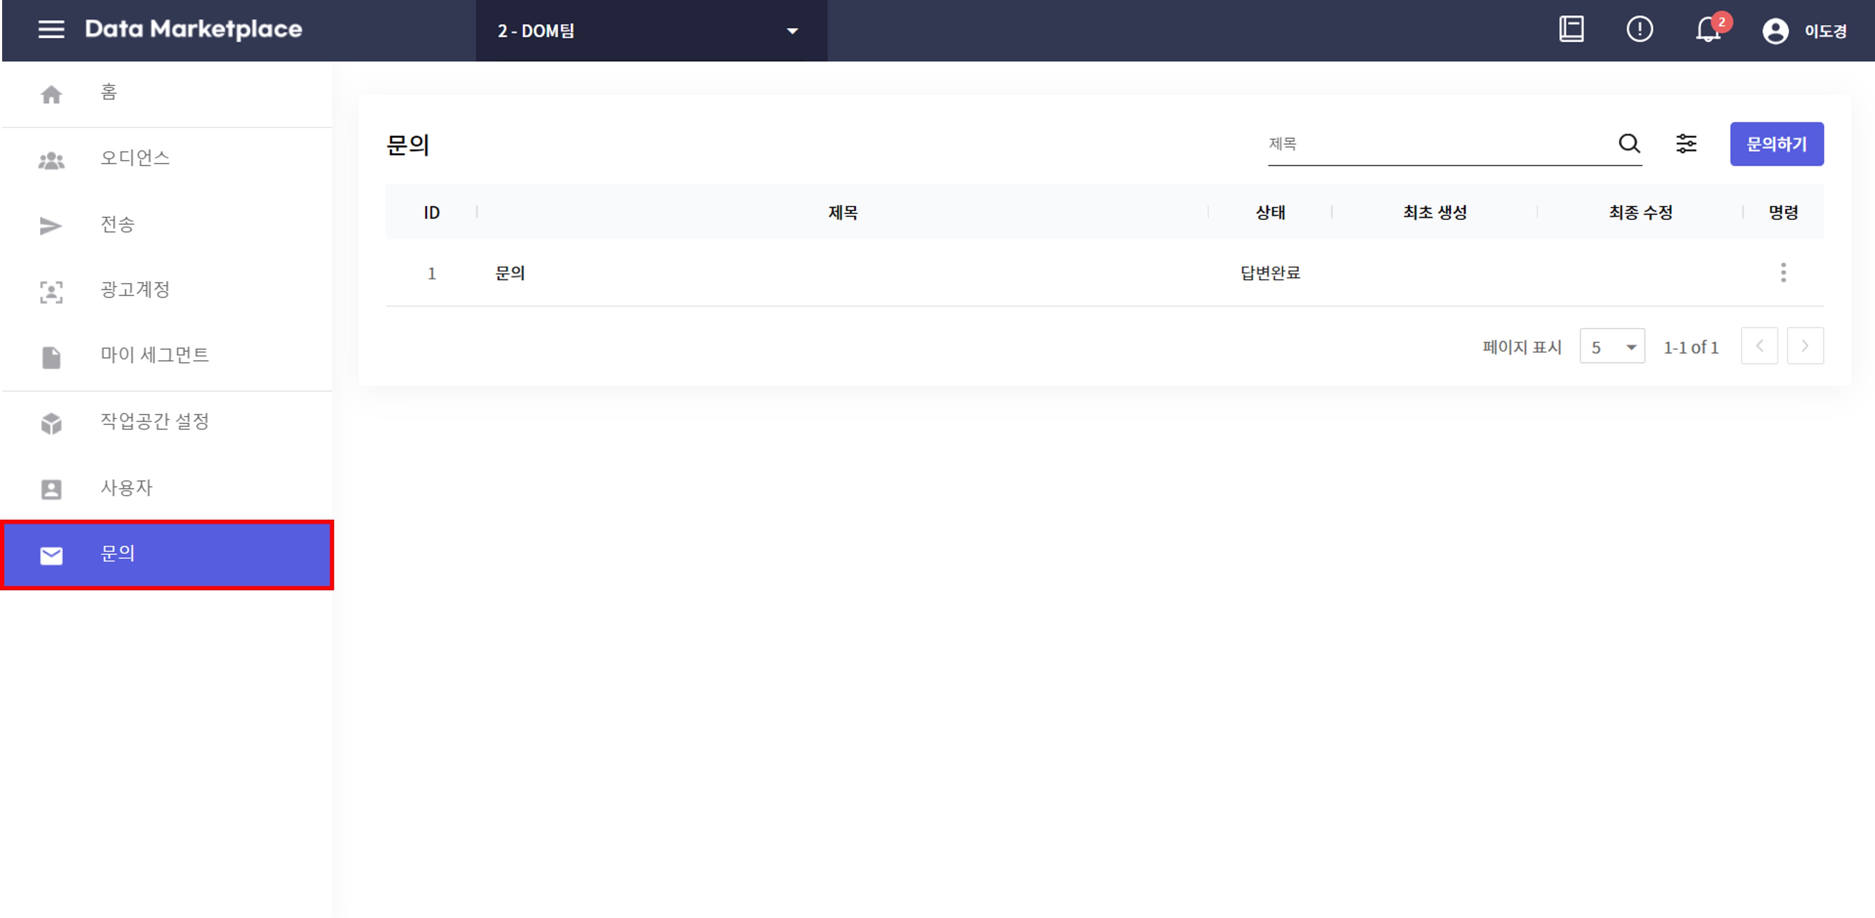Open 오디언스 in the sidebar
Screen dimensions: 1875x918
pyautogui.click(x=135, y=158)
